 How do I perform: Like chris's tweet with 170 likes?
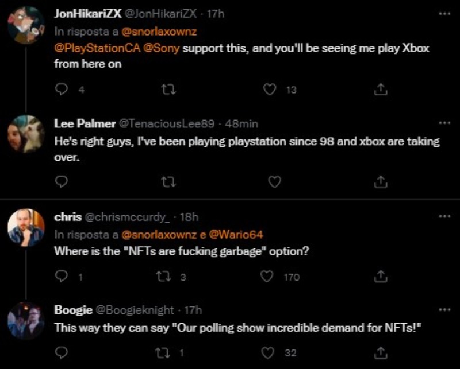pos(267,277)
